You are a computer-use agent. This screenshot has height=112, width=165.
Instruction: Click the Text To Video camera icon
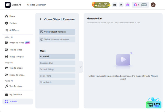pyautogui.click(x=7, y=50)
